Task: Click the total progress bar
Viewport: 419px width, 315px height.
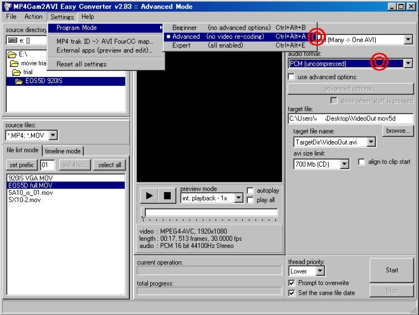Action: tap(209, 291)
